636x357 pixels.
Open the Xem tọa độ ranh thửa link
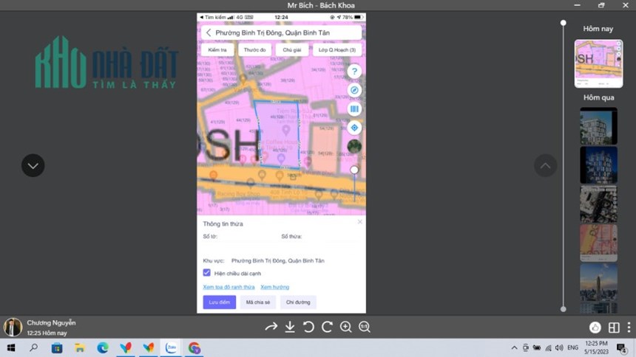tap(229, 287)
